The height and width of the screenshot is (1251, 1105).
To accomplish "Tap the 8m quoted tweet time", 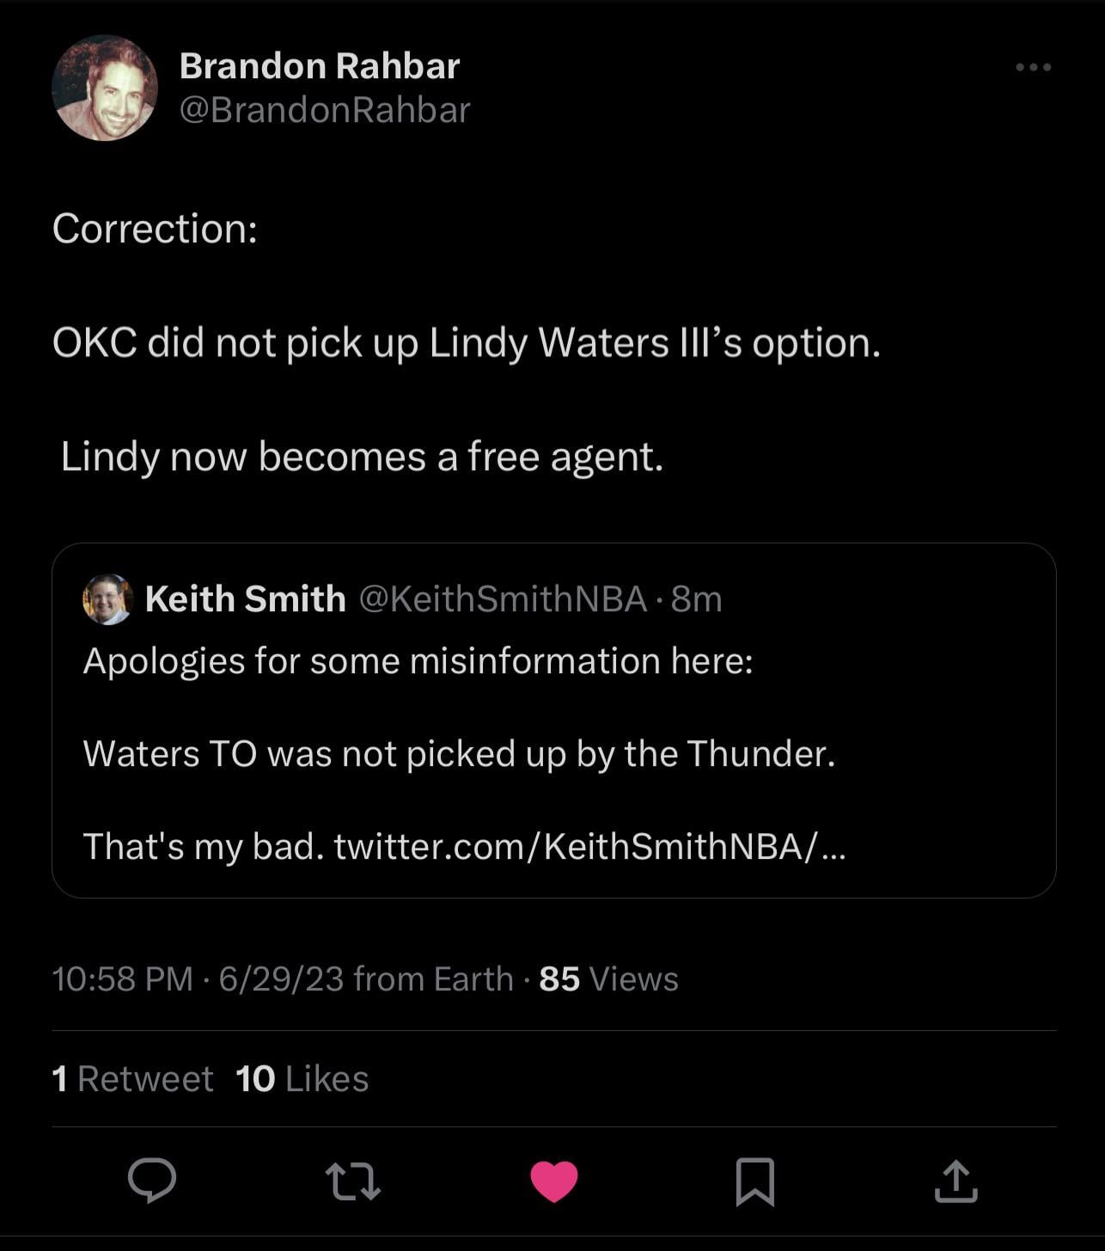I will (697, 598).
